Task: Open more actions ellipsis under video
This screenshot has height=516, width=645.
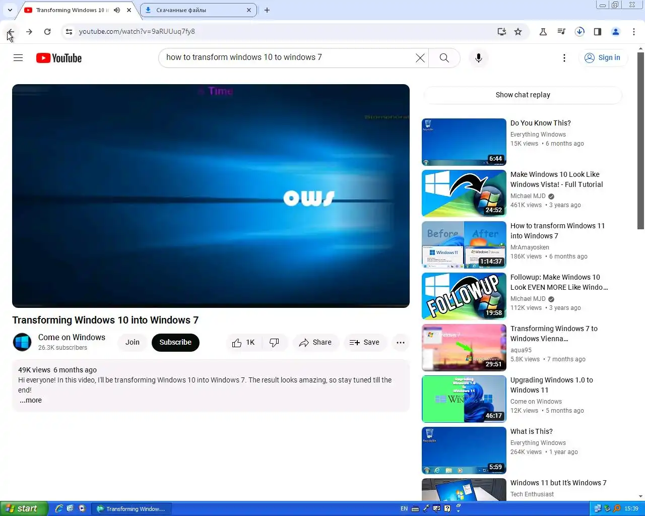Action: (x=401, y=343)
